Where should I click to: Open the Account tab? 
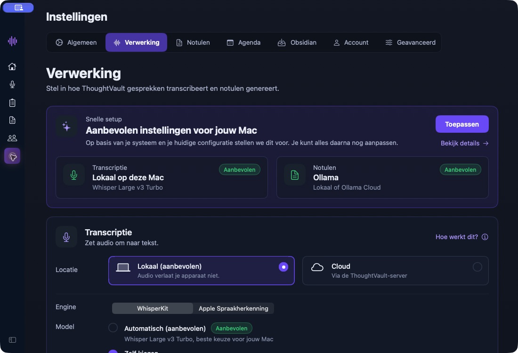coord(351,42)
